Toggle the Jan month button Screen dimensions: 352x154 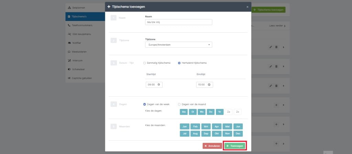pos(185,126)
